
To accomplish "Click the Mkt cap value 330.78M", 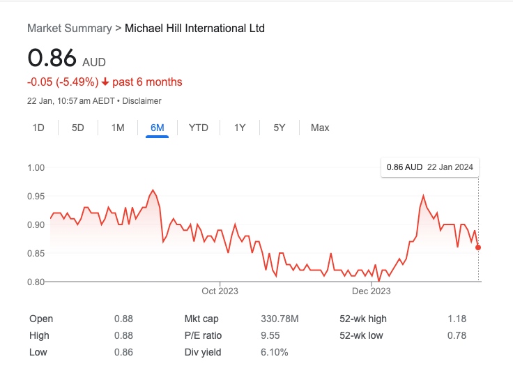I will coord(280,319).
